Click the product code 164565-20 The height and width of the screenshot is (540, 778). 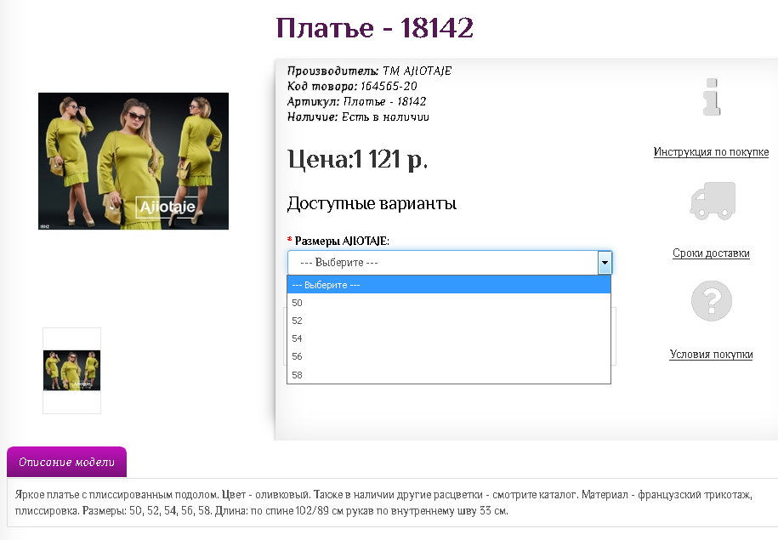tap(389, 87)
